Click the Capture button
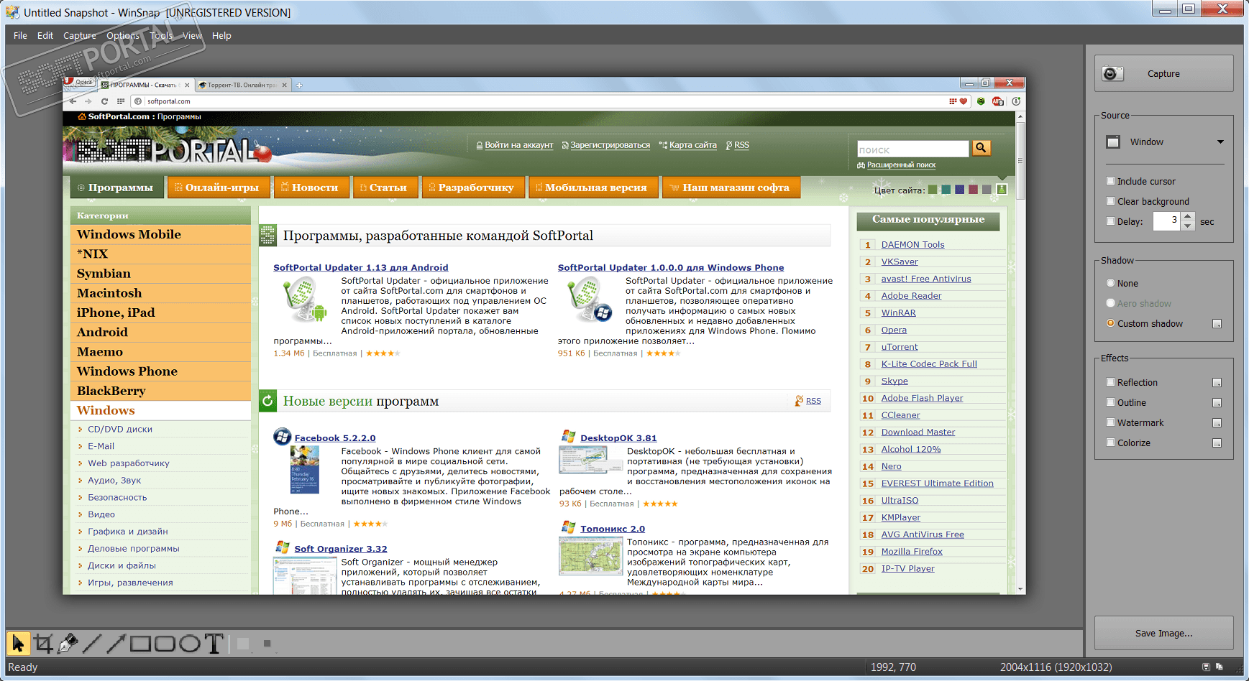This screenshot has height=681, width=1249. coord(1164,73)
